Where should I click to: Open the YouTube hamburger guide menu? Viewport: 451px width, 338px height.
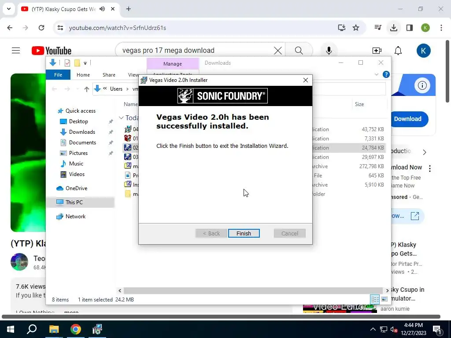[16, 51]
